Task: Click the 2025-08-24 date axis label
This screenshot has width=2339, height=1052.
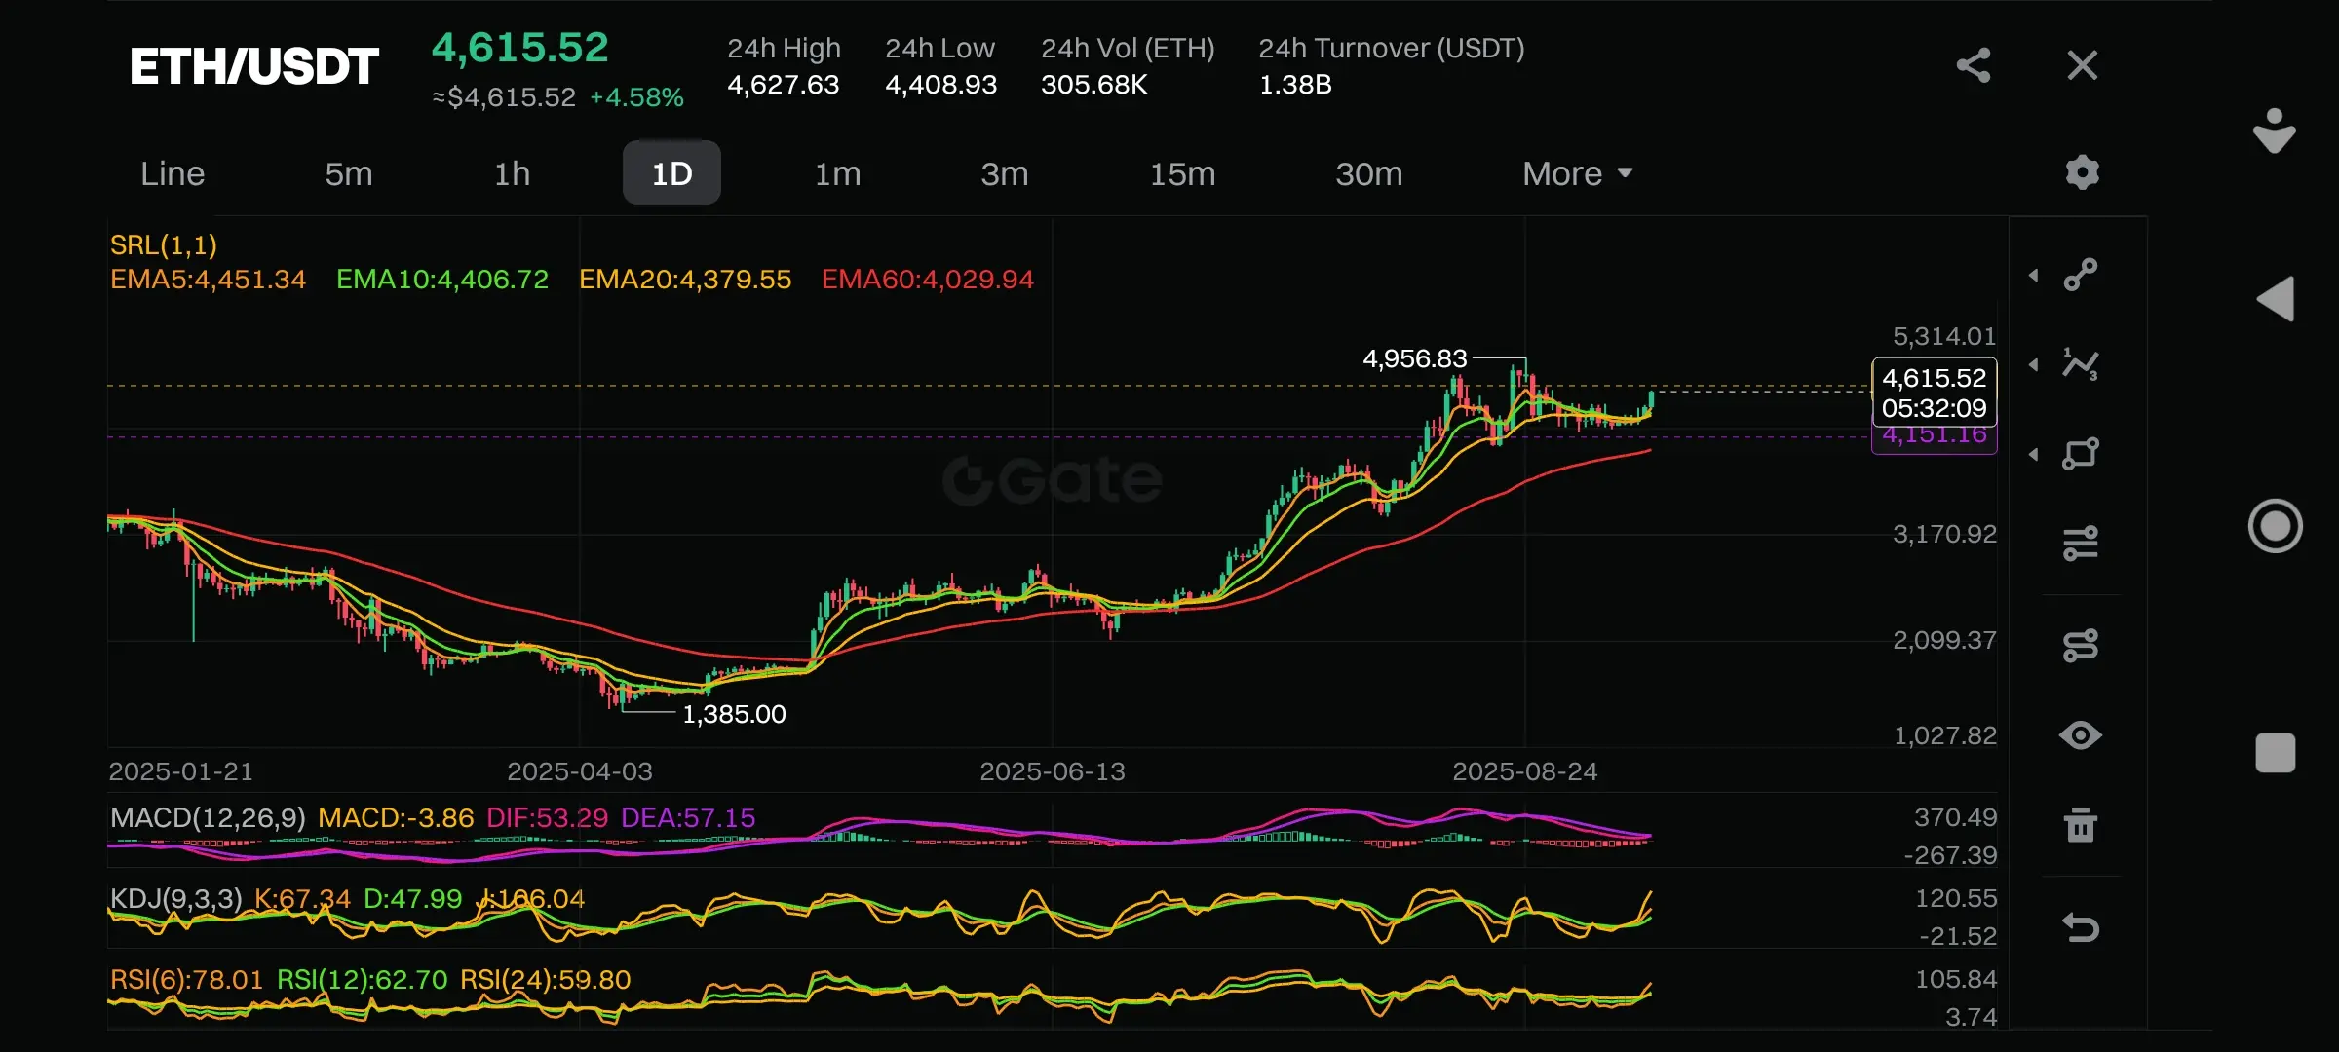Action: (1525, 771)
